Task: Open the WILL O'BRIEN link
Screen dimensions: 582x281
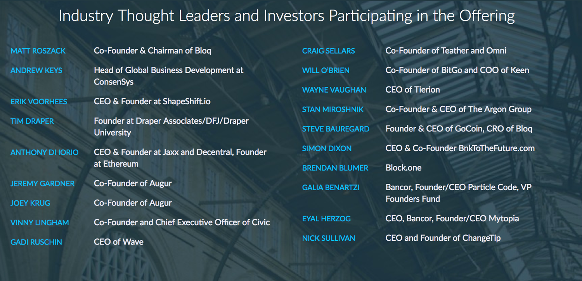Action: [326, 71]
